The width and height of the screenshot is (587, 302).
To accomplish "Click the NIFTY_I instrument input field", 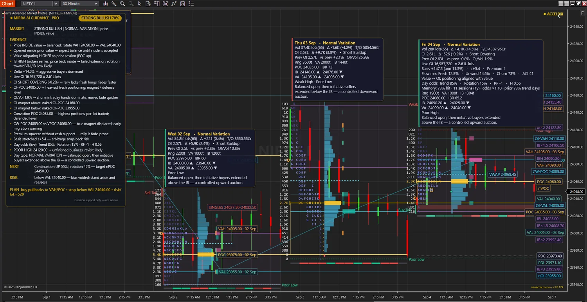I will [x=37, y=4].
